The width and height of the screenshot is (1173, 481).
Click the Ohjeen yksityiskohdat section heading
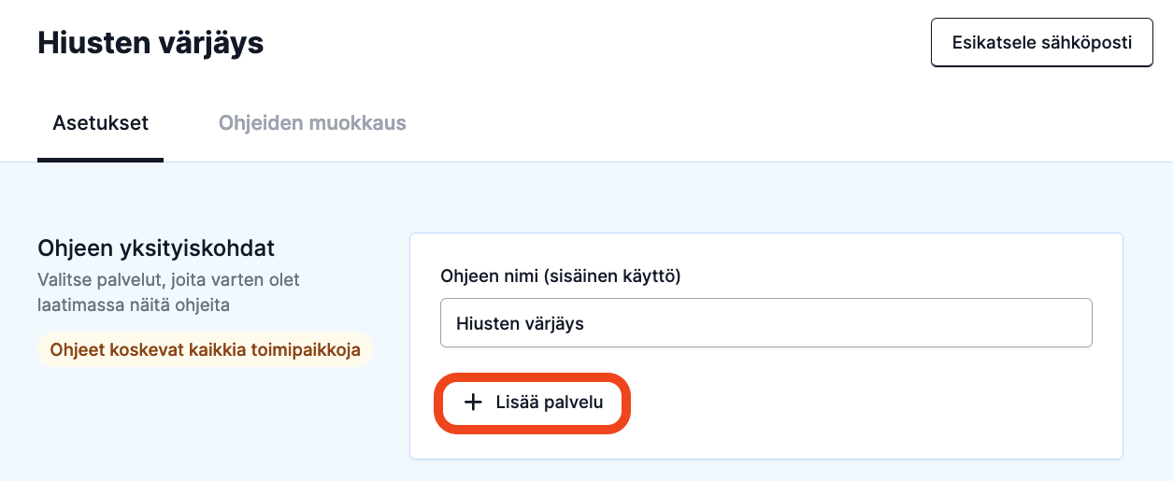[155, 248]
